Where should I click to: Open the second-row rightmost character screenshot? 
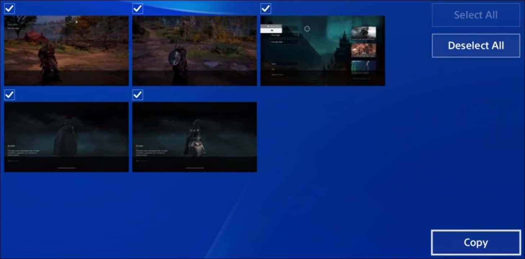point(194,137)
